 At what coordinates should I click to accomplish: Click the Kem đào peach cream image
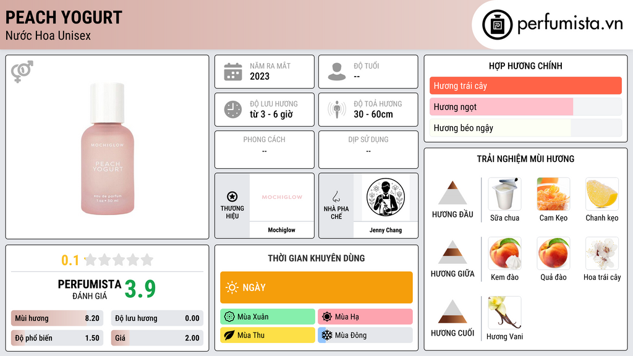tap(504, 253)
